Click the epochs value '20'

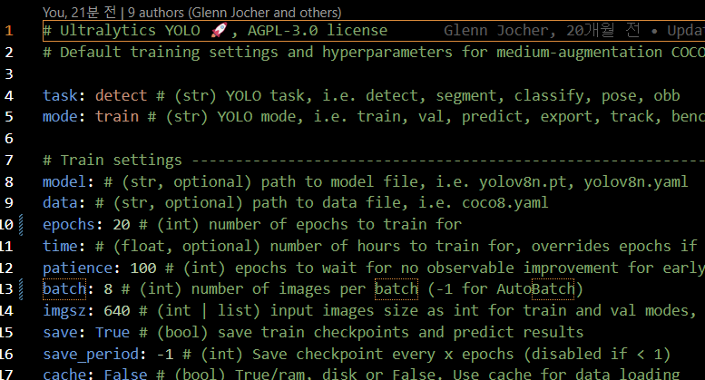[x=122, y=225]
